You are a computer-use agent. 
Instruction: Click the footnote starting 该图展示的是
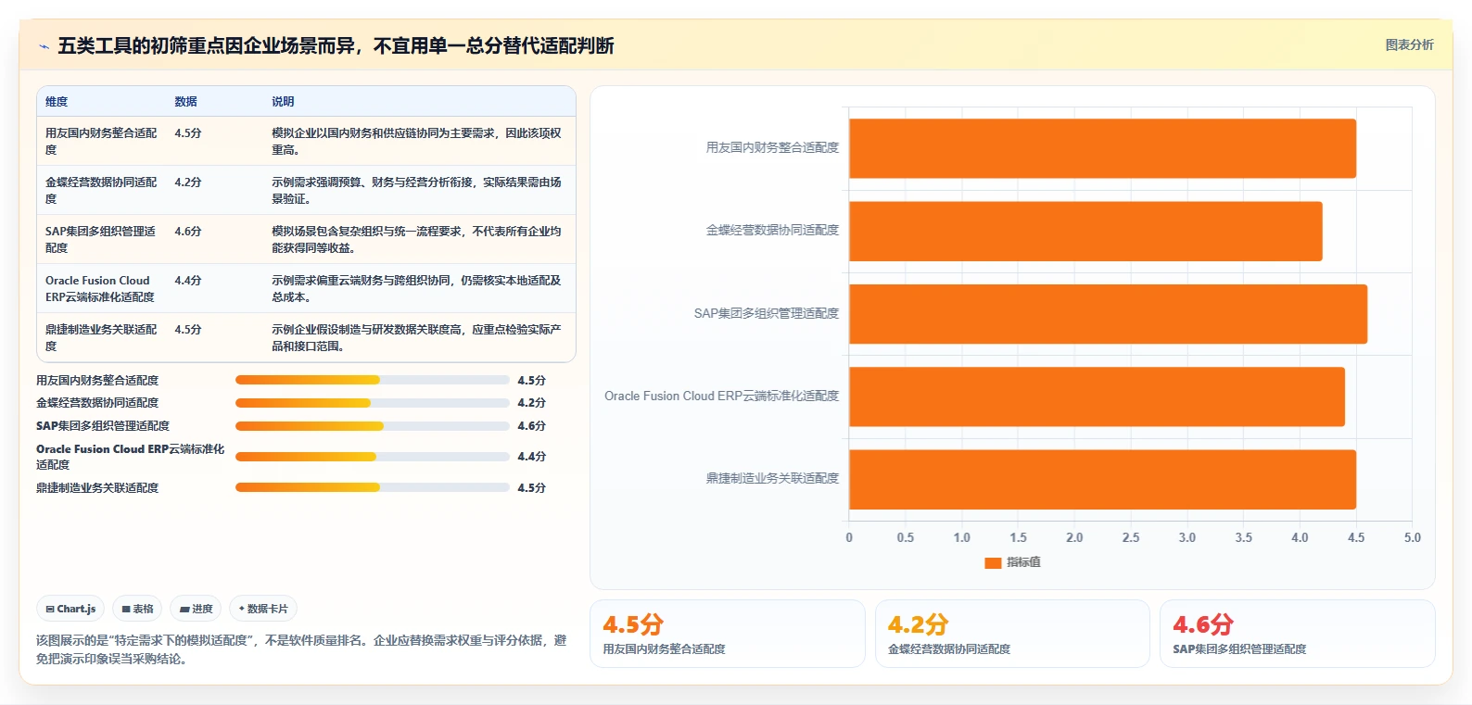point(301,649)
